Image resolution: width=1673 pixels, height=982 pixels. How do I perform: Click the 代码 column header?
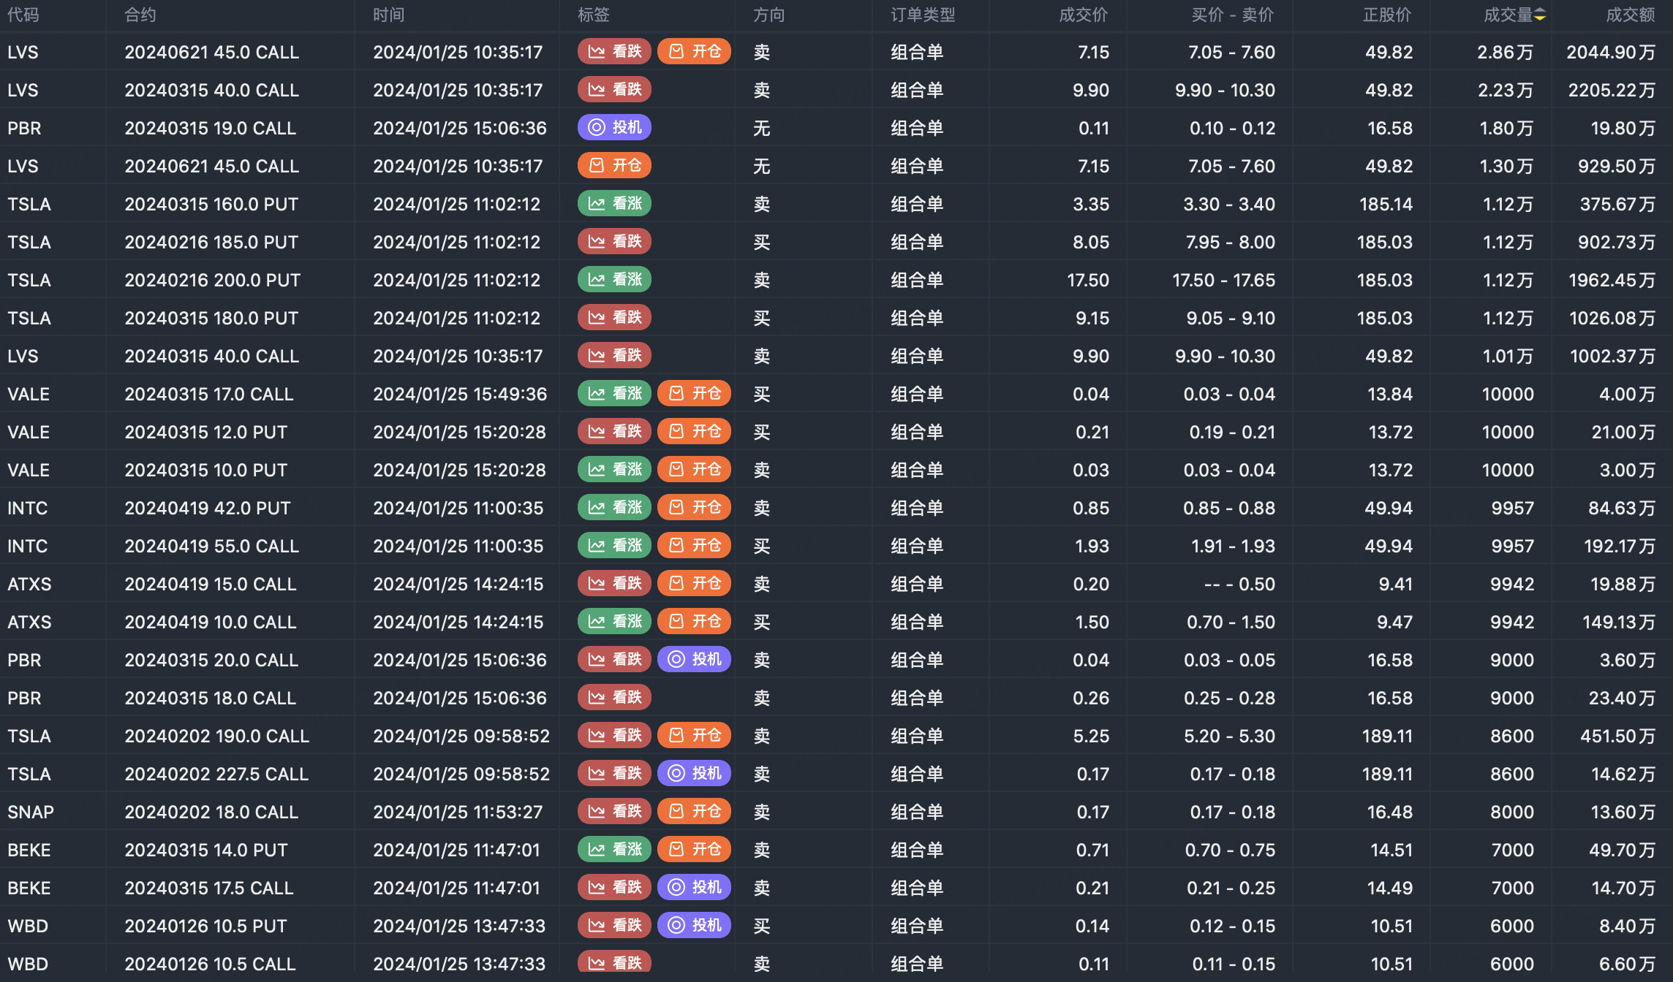23,15
